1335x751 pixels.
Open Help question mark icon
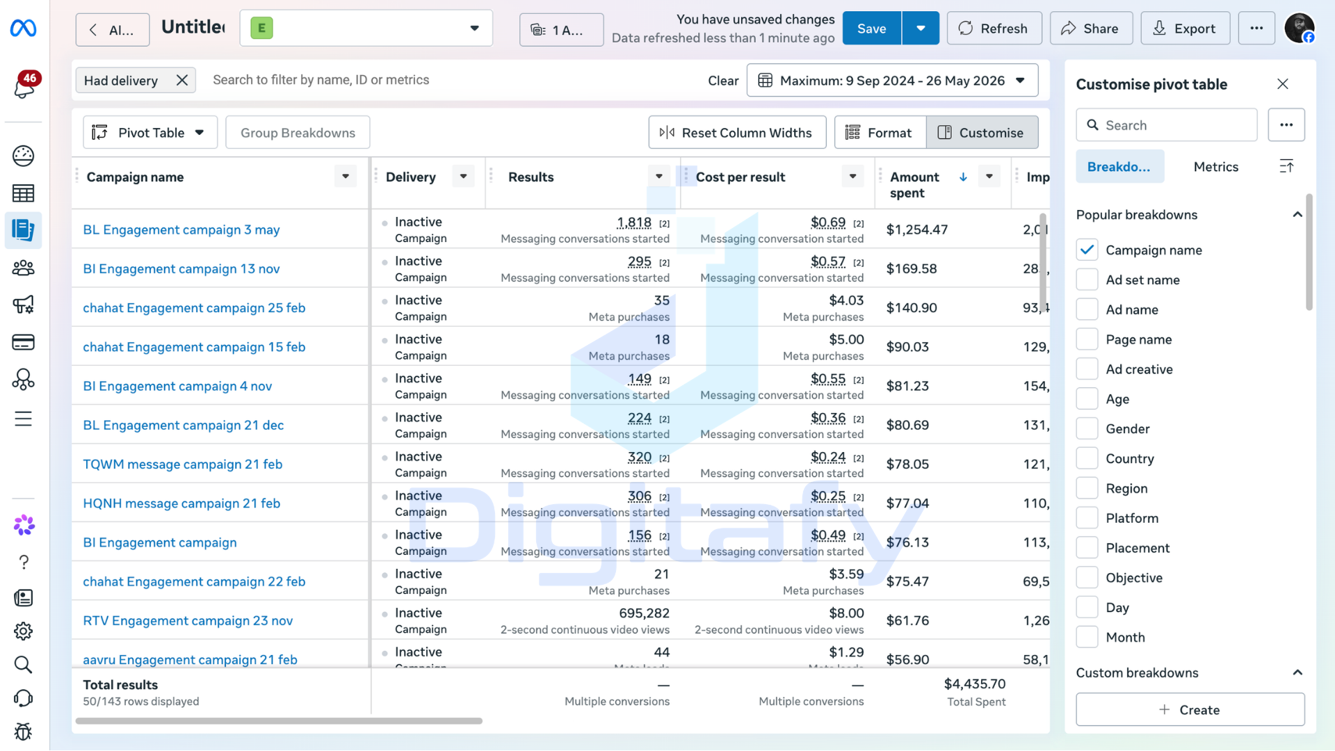(24, 562)
